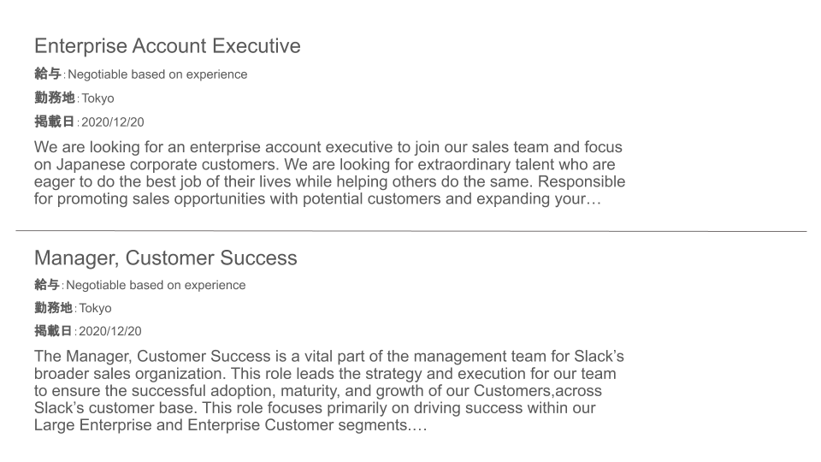
Task: Click Tokyo location under Enterprise Account Executive
Action: point(97,98)
